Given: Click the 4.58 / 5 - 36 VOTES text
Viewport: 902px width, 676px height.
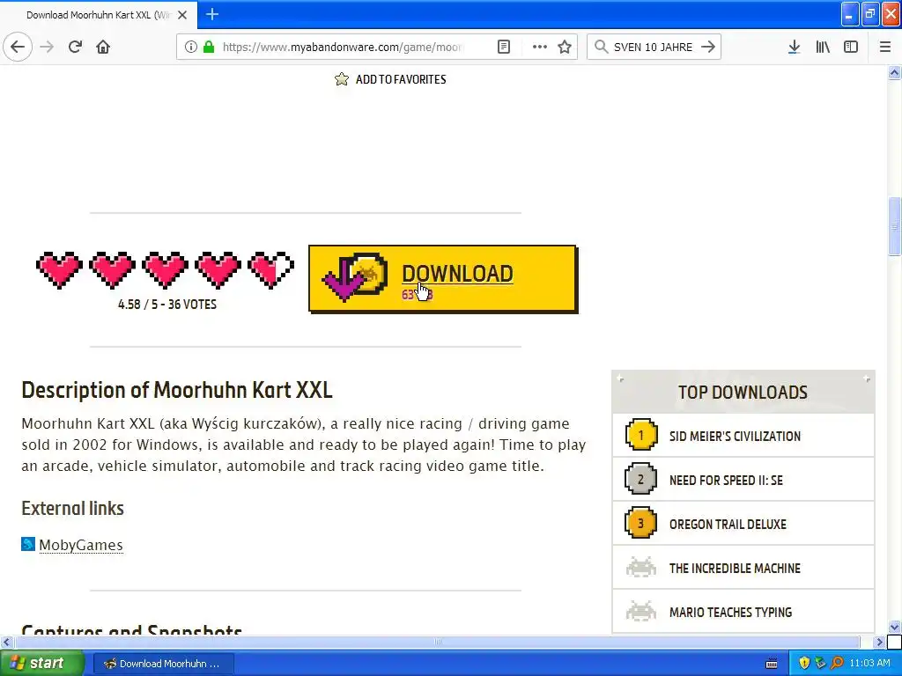Looking at the screenshot, I should point(167,304).
